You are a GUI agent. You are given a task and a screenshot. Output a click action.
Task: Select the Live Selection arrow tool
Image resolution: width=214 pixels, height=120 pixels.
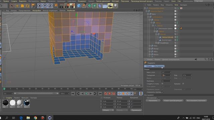pyautogui.click(x=12, y=6)
